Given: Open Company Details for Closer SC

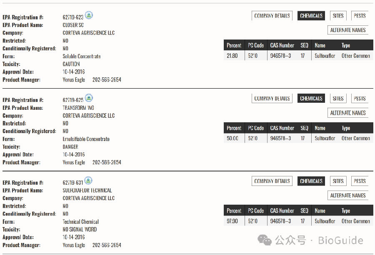Looking at the screenshot, I should (272, 16).
